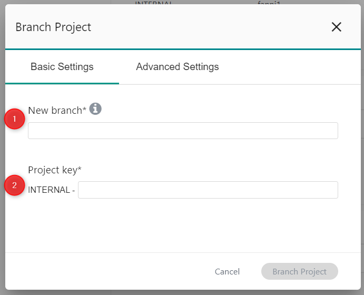Screen dimensions: 364x295
Task: Click empty area of the dialog footer
Action: 105,272
